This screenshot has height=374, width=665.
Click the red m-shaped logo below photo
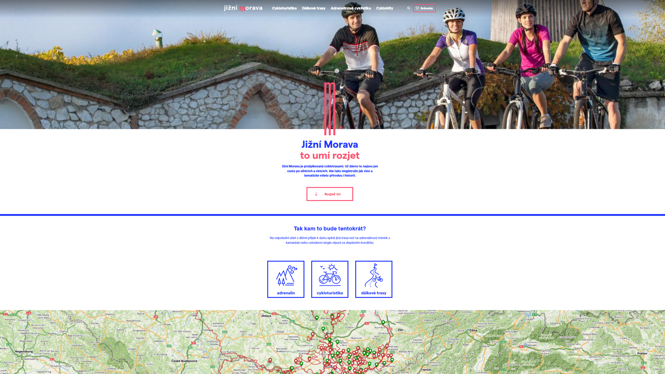click(330, 109)
